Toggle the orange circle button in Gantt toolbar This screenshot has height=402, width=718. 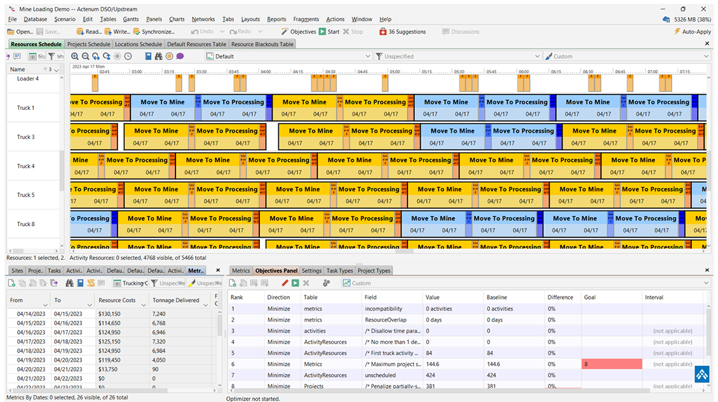coord(169,57)
